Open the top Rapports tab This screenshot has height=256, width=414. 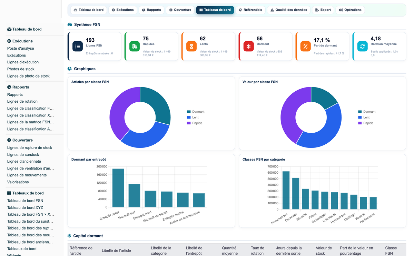coord(152,10)
